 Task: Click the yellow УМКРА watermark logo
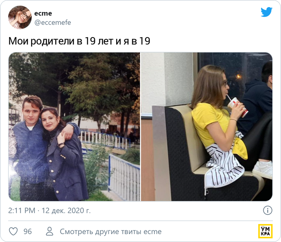(x=265, y=231)
